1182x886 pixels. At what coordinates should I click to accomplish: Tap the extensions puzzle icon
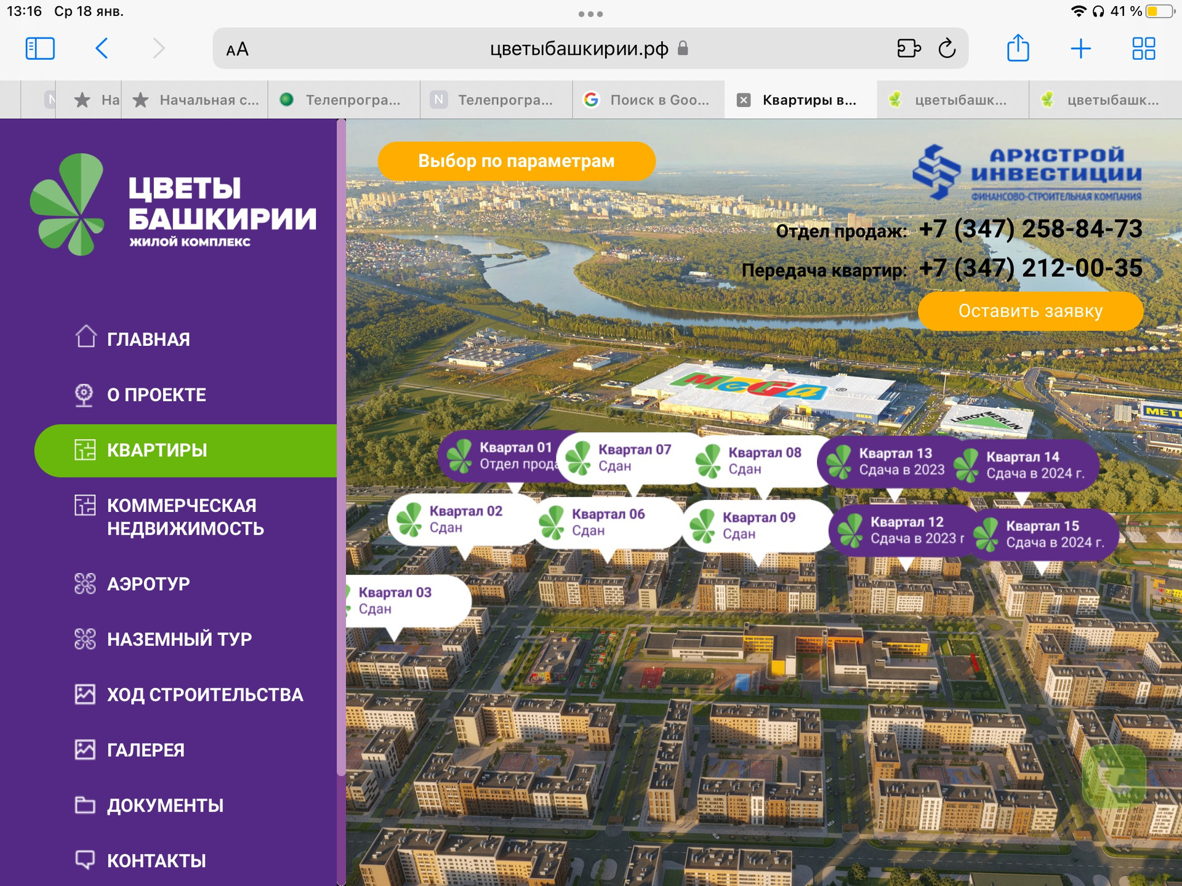pos(908,48)
